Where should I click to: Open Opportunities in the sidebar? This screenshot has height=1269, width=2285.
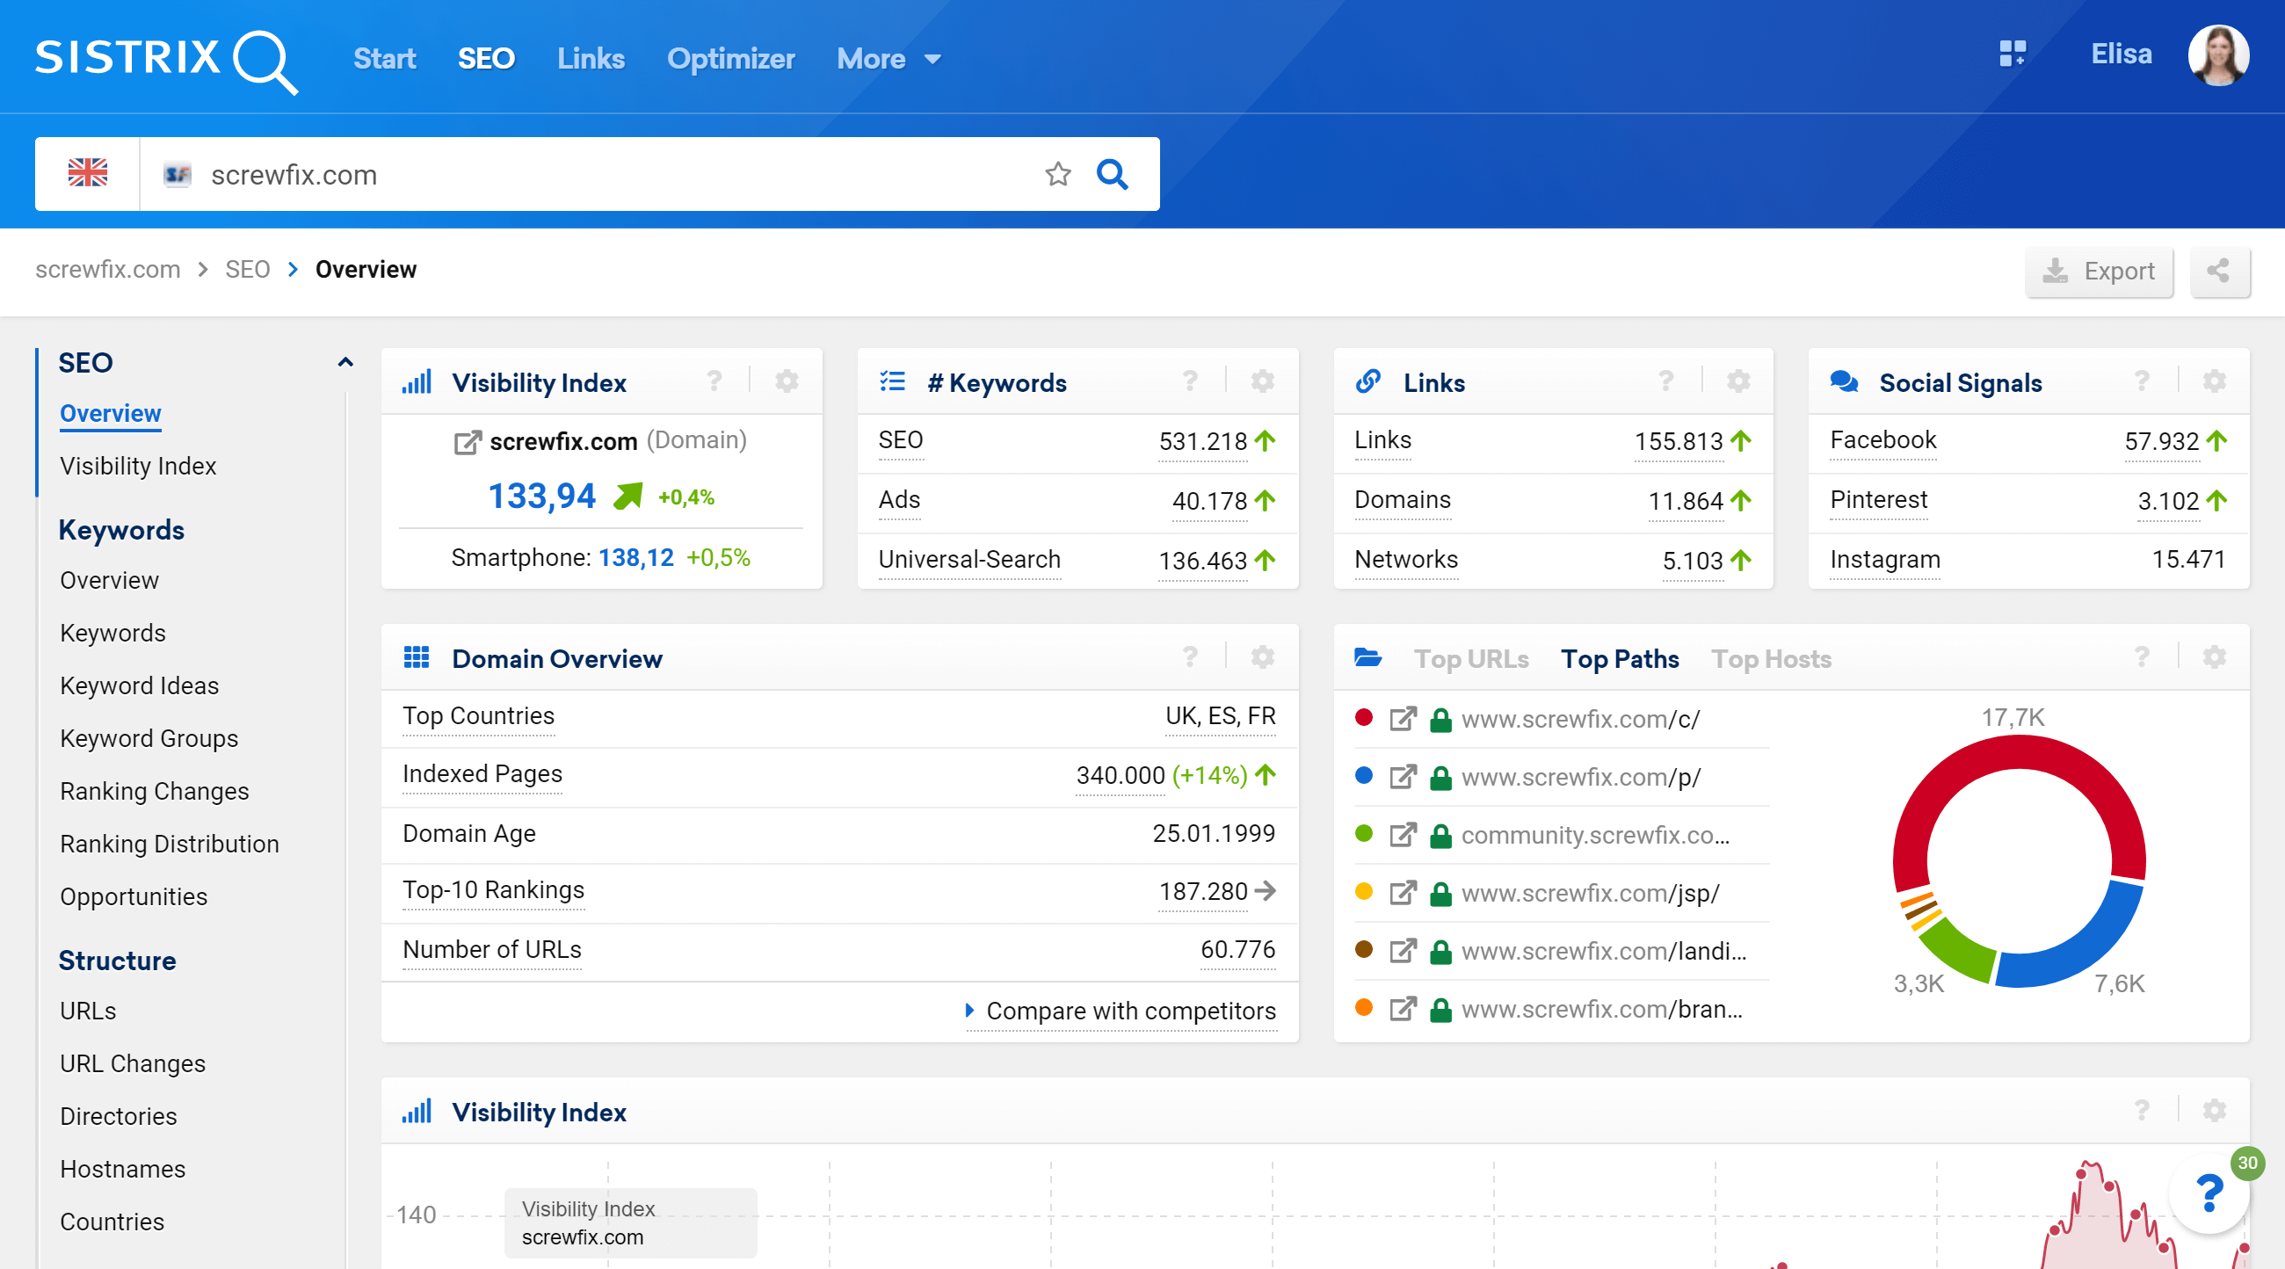click(x=133, y=896)
